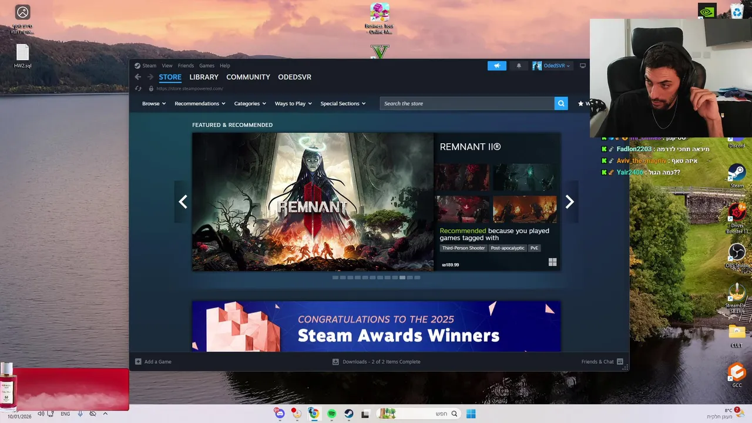This screenshot has width=752, height=423.
Task: Select the highlighted carousel page indicator dot
Action: [x=402, y=277]
